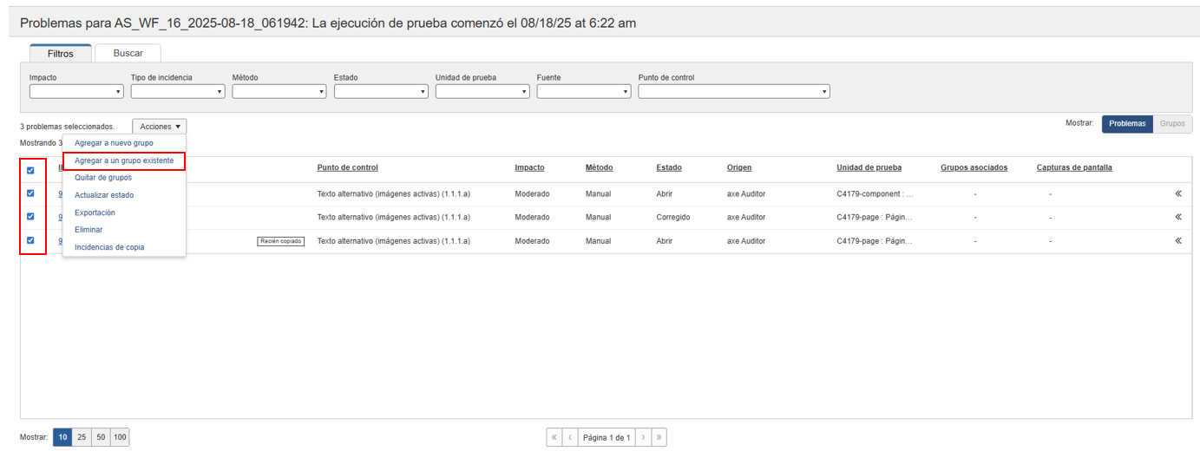
Task: Uncheck the select-all header checkbox
Action: pos(30,170)
